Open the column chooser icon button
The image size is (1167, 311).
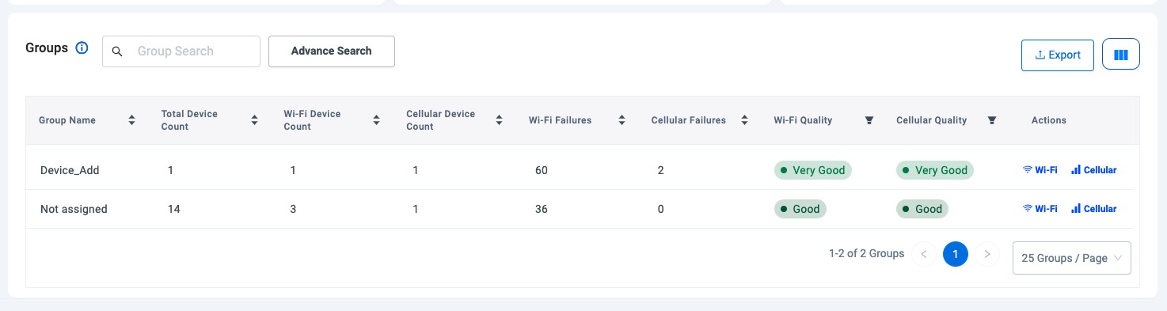[1120, 55]
